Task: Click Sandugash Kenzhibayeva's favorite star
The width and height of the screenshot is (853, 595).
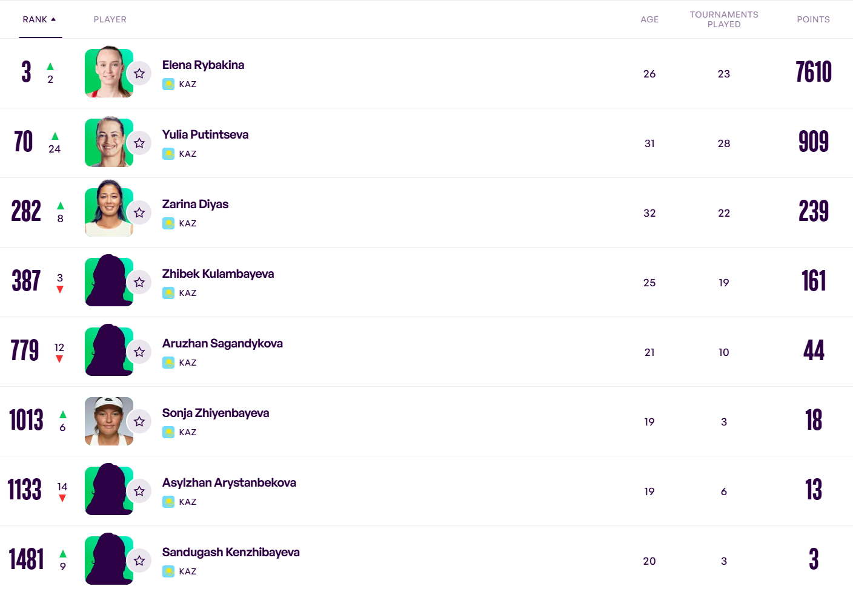Action: 139,560
